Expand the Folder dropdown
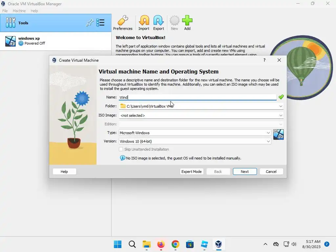This screenshot has width=336, height=252. coord(281,106)
